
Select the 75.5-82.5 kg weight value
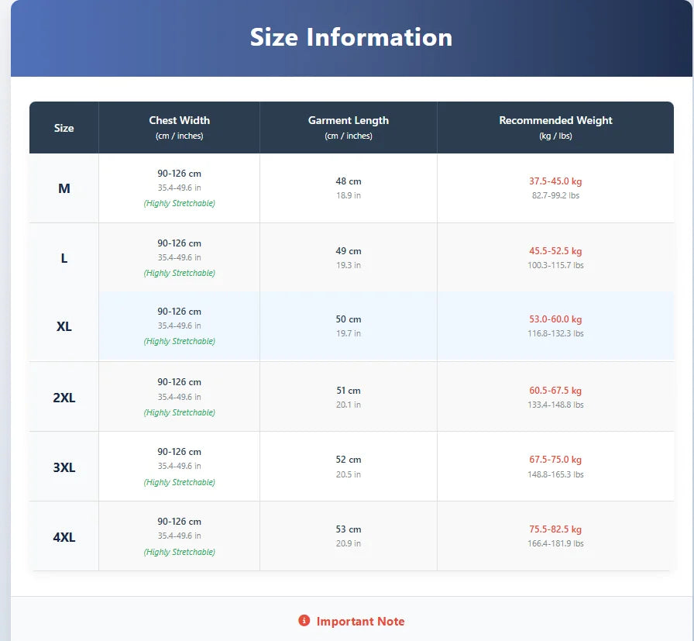[x=555, y=529]
